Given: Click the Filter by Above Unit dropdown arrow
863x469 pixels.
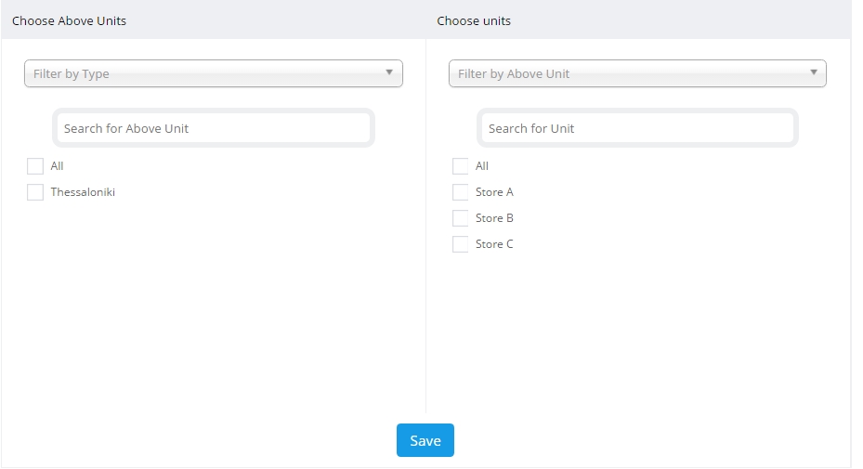Looking at the screenshot, I should (814, 72).
